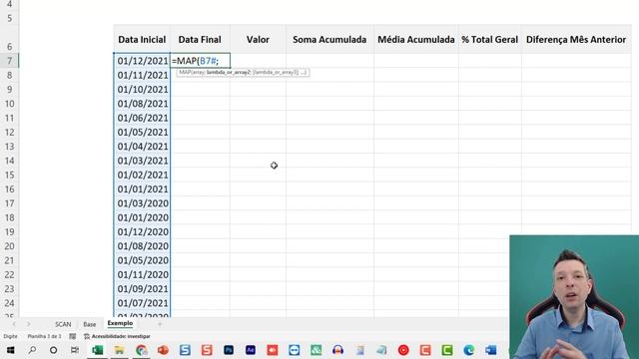Open the red circle play icon

click(403, 350)
